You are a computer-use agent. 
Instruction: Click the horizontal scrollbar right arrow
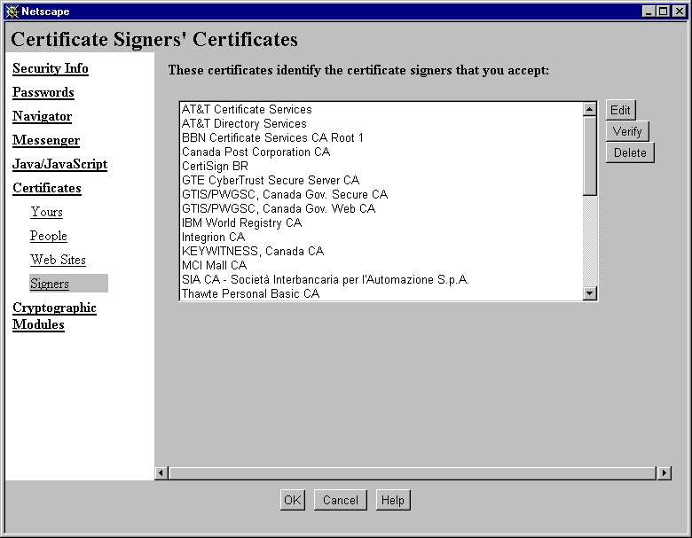click(x=664, y=472)
